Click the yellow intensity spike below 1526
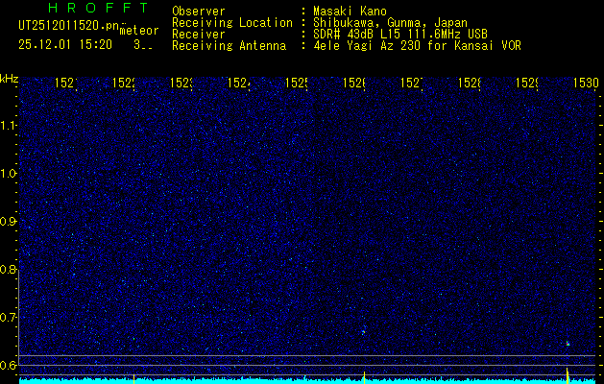This screenshot has height=384, width=604. pyautogui.click(x=364, y=377)
